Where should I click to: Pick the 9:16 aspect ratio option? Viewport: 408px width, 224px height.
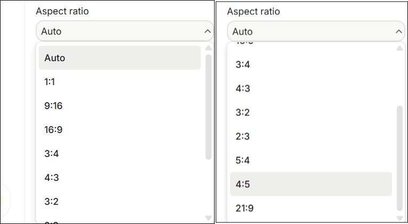(x=119, y=106)
